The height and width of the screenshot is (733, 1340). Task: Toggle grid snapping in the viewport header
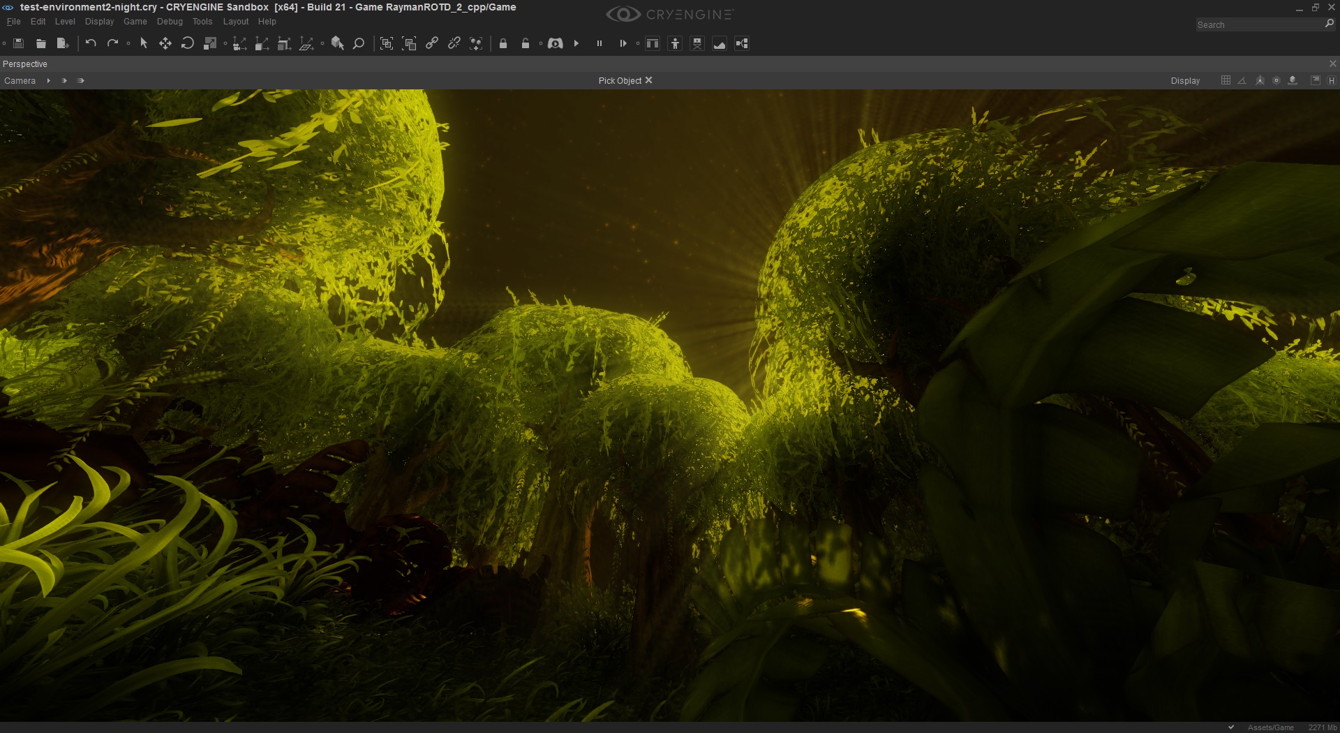click(x=1226, y=80)
